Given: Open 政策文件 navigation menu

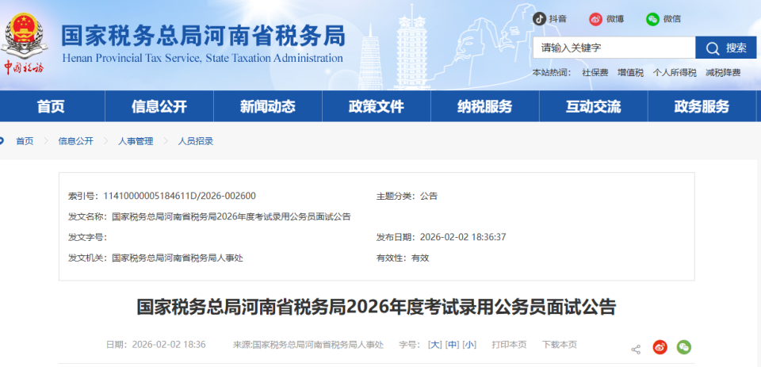Looking at the screenshot, I should pyautogui.click(x=376, y=106).
